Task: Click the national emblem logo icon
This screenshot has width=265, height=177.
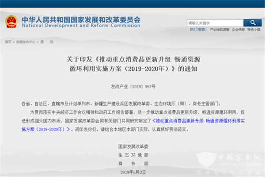Action: [11, 22]
